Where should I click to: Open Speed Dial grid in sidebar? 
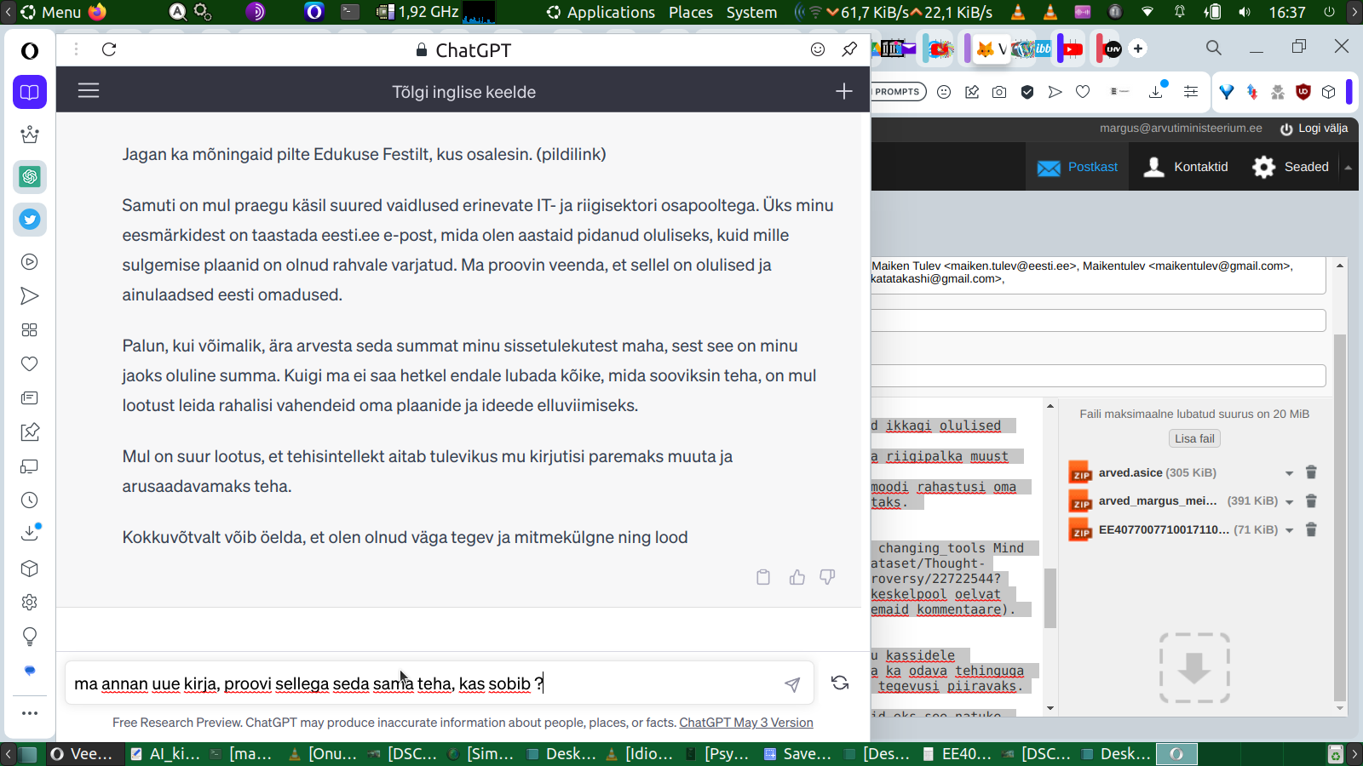30,330
